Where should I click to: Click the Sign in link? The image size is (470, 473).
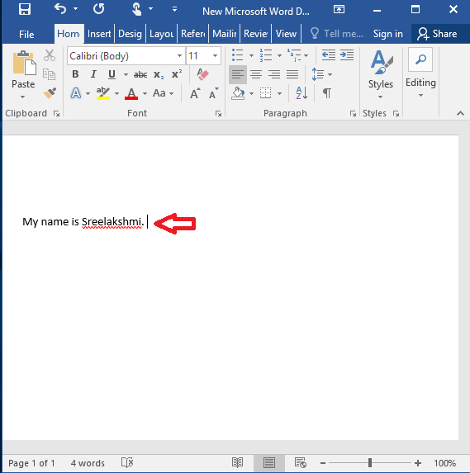[388, 34]
